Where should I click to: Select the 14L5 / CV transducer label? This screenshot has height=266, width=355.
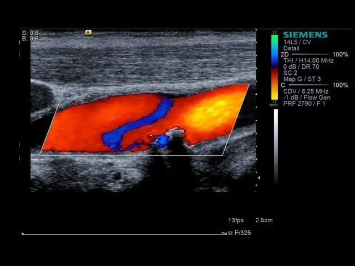tap(298, 42)
